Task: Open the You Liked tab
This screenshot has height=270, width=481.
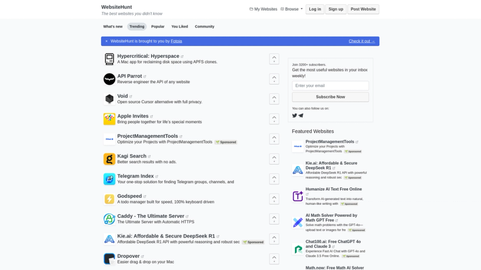Action: click(x=179, y=26)
